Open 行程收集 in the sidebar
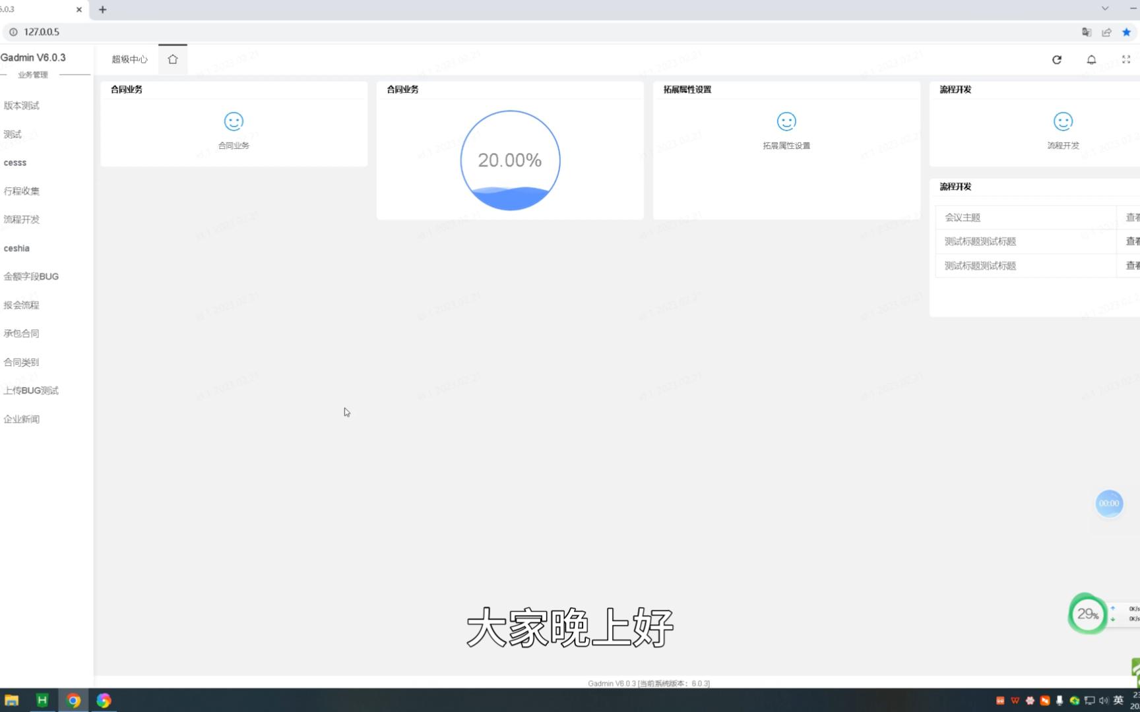This screenshot has width=1140, height=712. [21, 191]
